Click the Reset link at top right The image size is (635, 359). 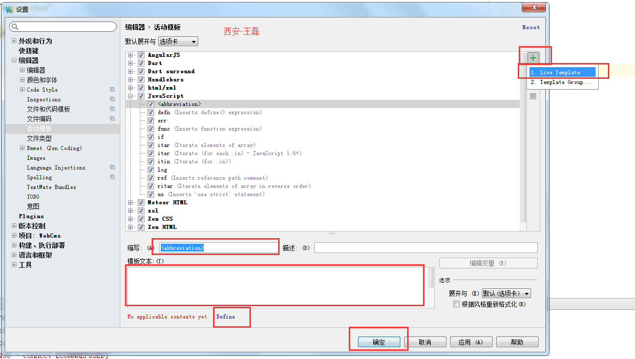[531, 27]
